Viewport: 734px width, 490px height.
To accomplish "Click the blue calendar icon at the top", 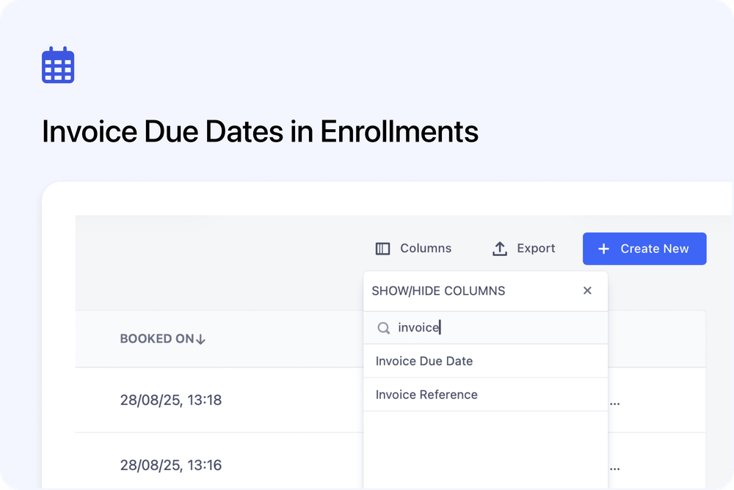I will point(58,65).
